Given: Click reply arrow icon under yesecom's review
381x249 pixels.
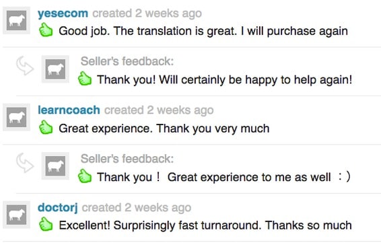Looking at the screenshot, I should (x=25, y=65).
